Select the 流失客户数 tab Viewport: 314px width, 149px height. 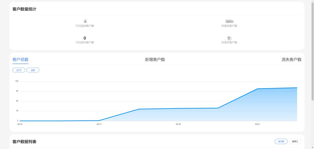(x=291, y=60)
